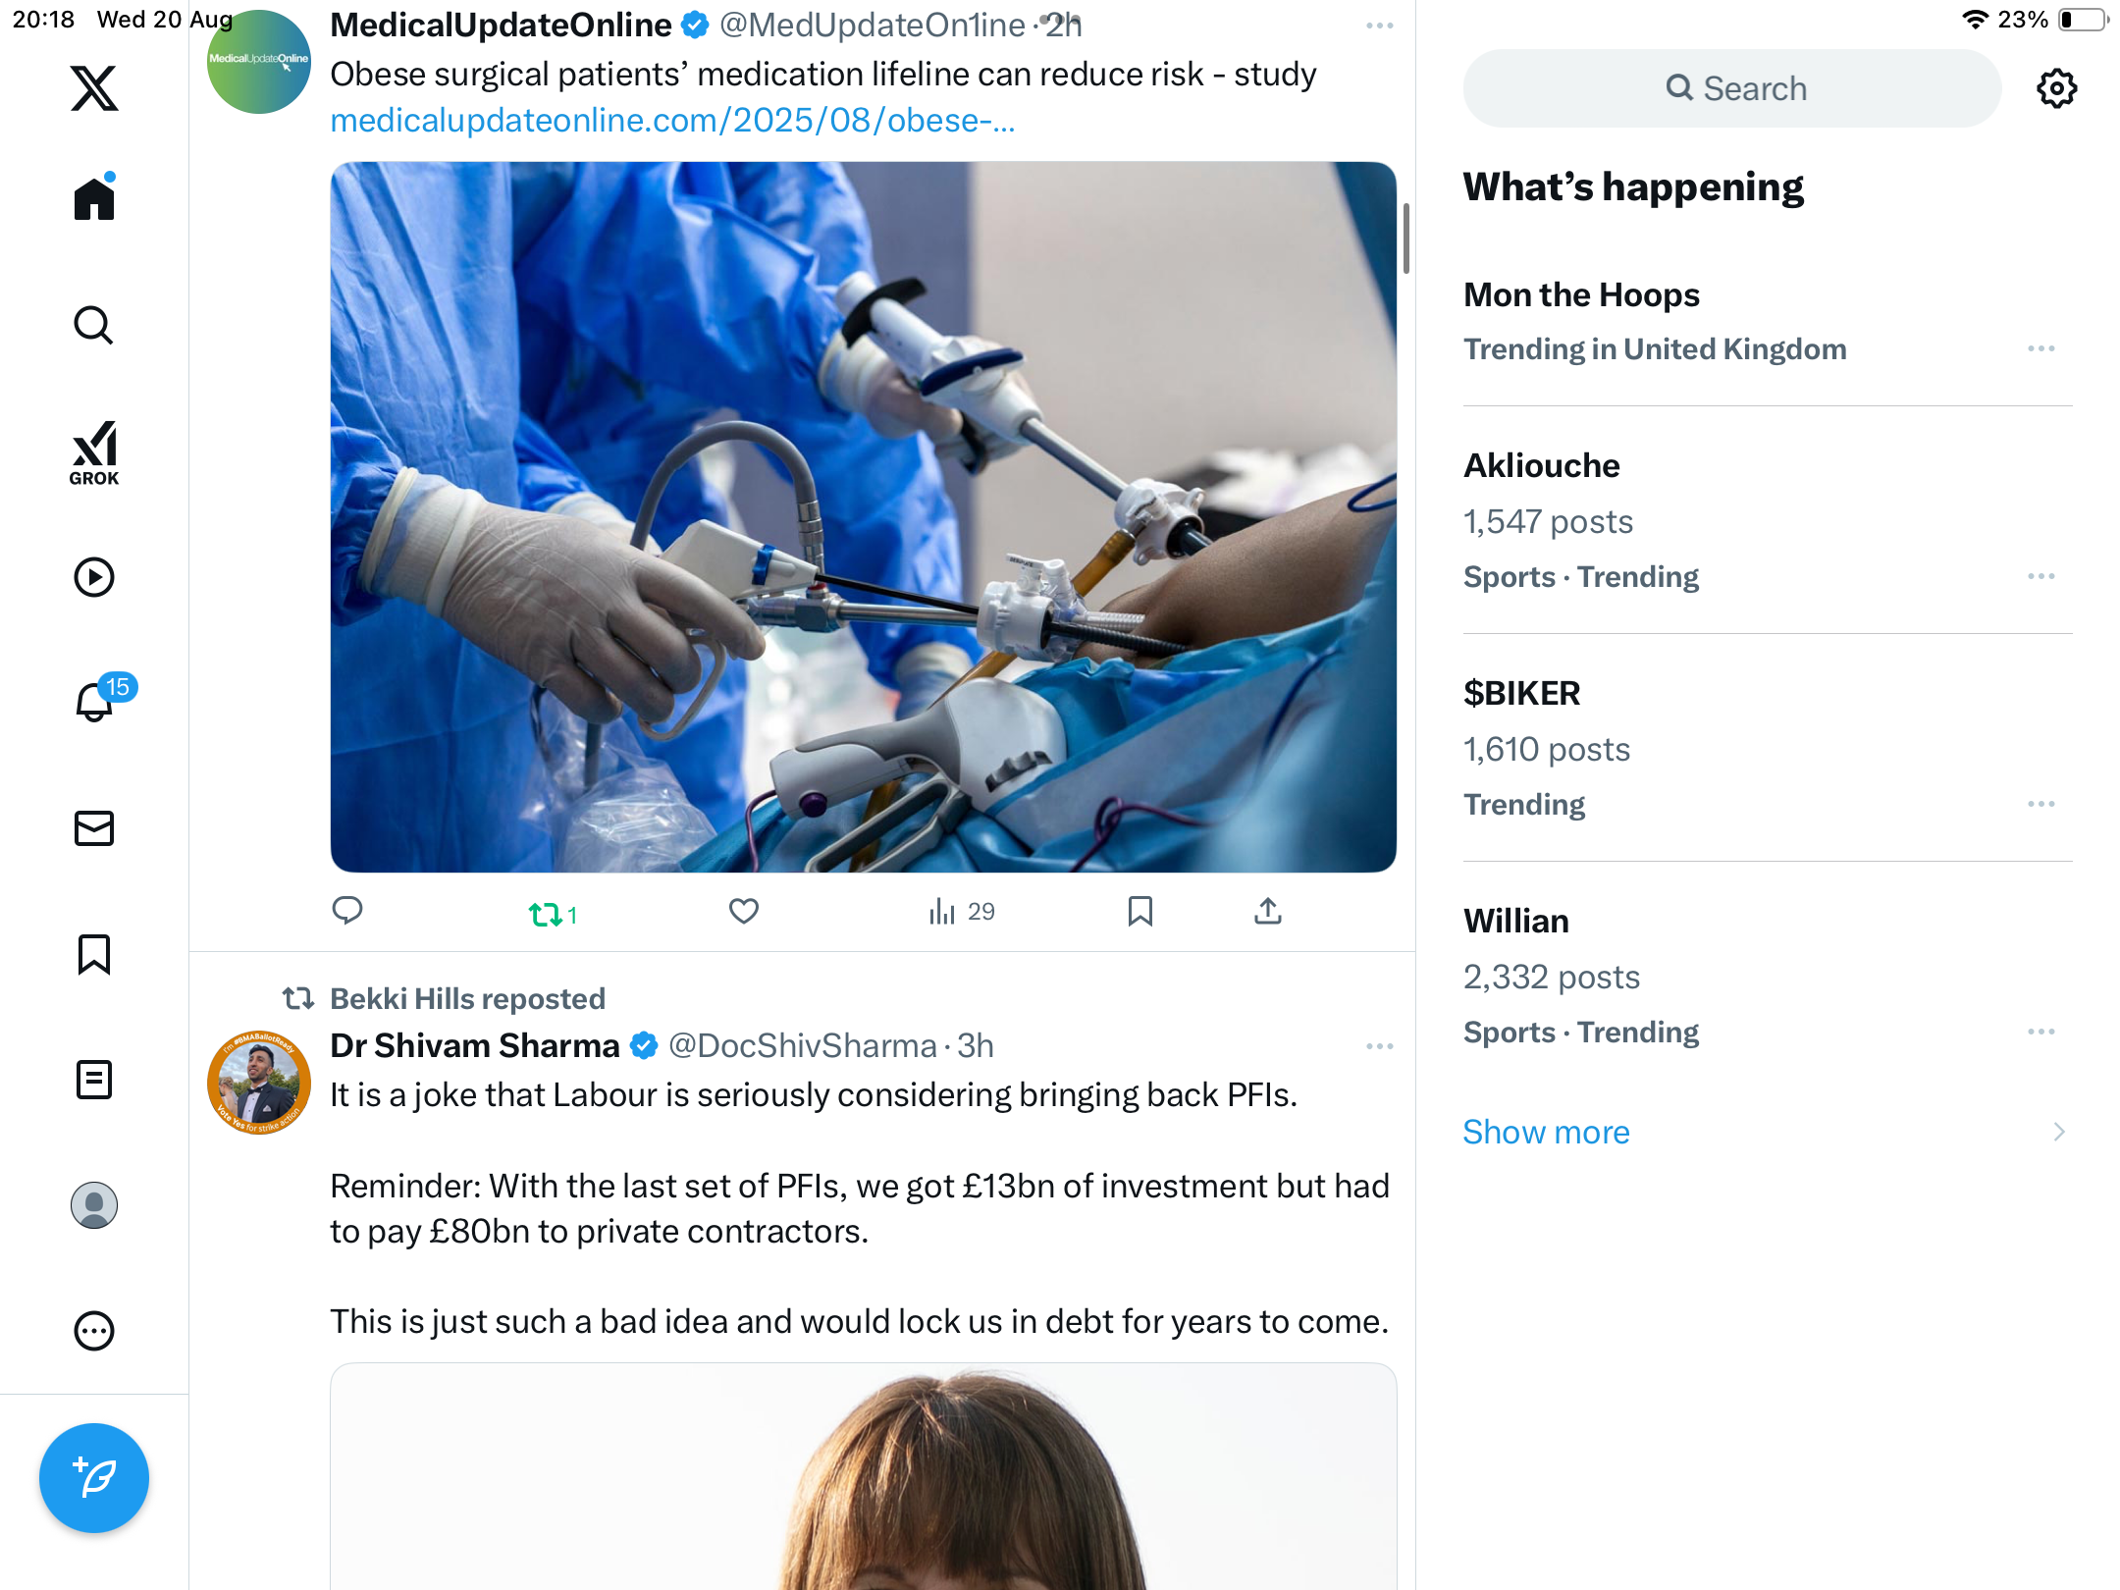This screenshot has height=1590, width=2120.
Task: Open the medicalupdateonline.com article link
Action: point(672,121)
